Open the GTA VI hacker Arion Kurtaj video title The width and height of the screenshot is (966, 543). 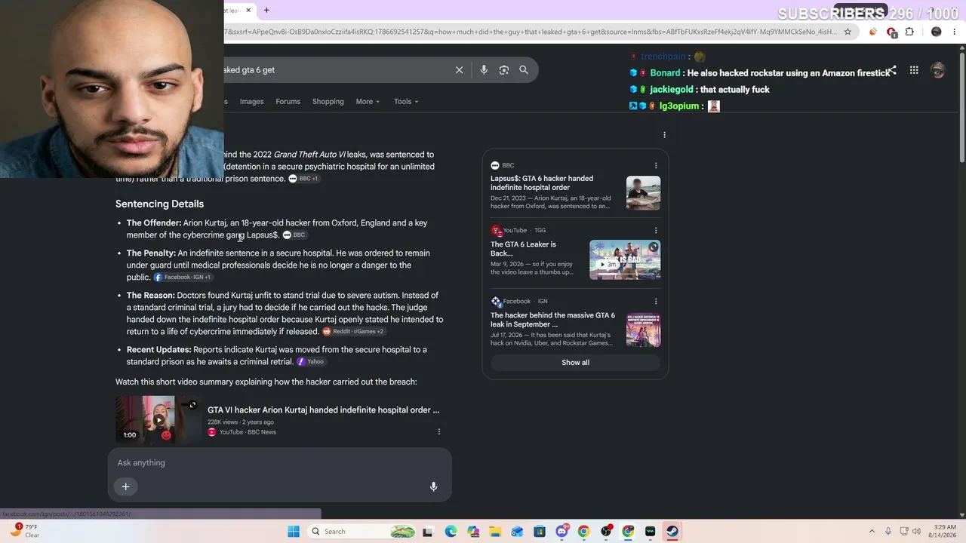pos(323,410)
